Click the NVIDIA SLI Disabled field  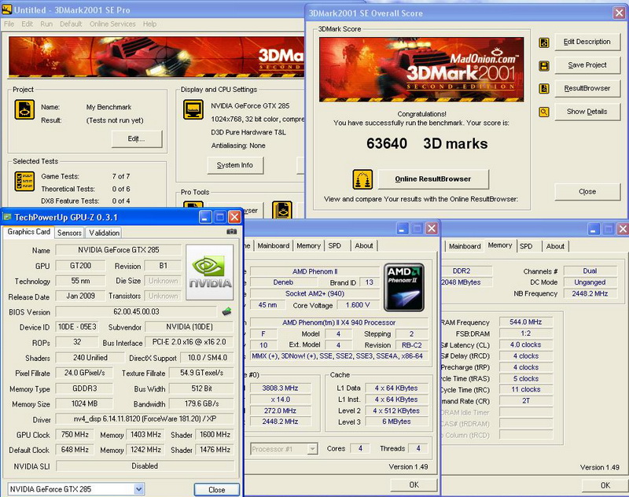point(145,466)
